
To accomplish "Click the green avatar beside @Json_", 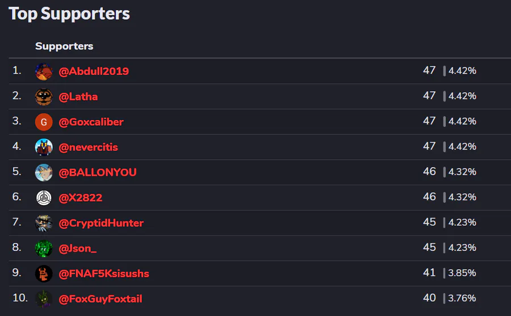I will pyautogui.click(x=44, y=249).
